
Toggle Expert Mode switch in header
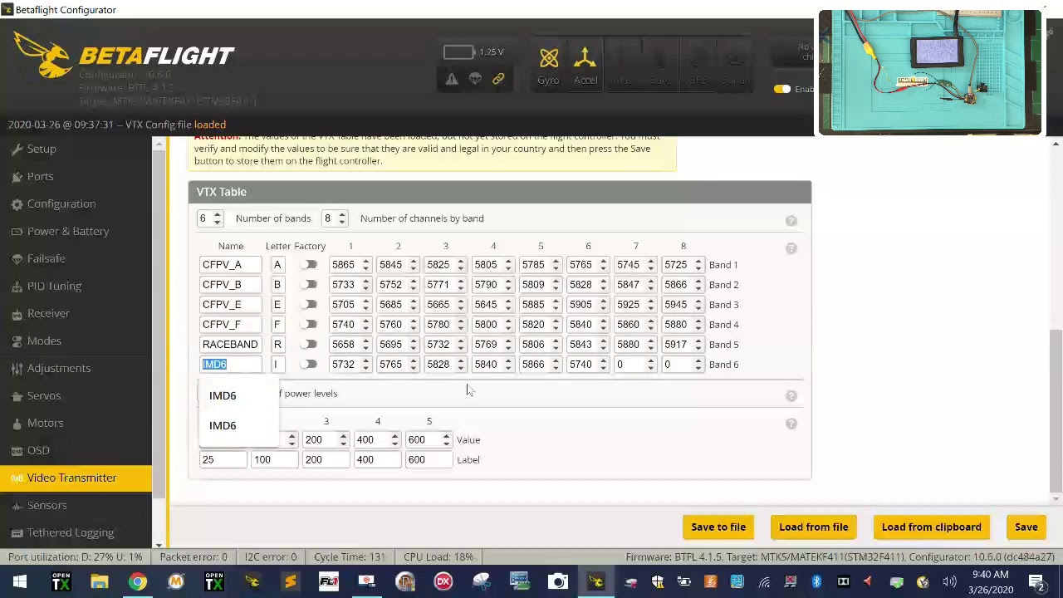(x=781, y=89)
